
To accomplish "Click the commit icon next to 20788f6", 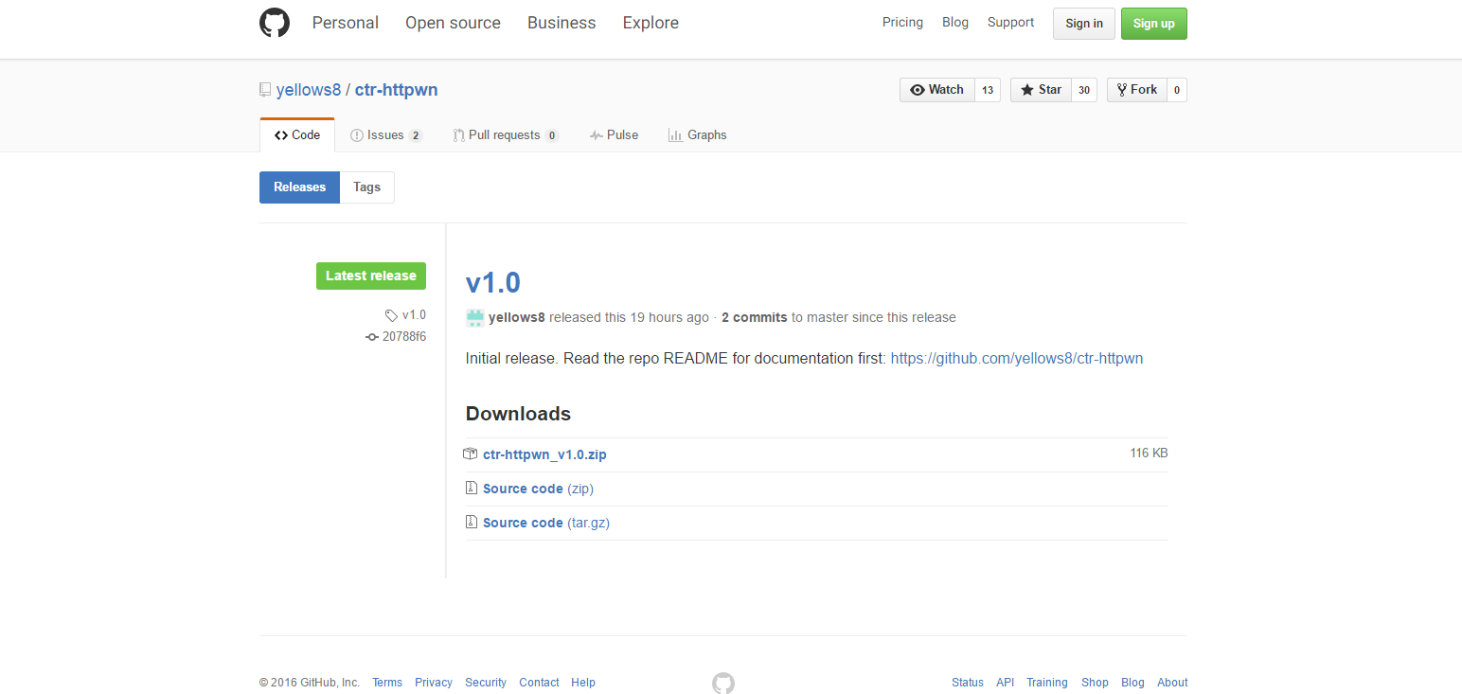I will click(372, 337).
